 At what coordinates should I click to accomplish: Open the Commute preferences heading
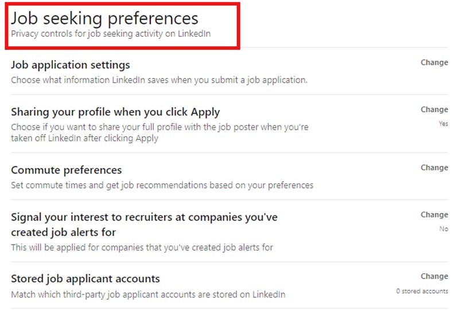coord(67,170)
